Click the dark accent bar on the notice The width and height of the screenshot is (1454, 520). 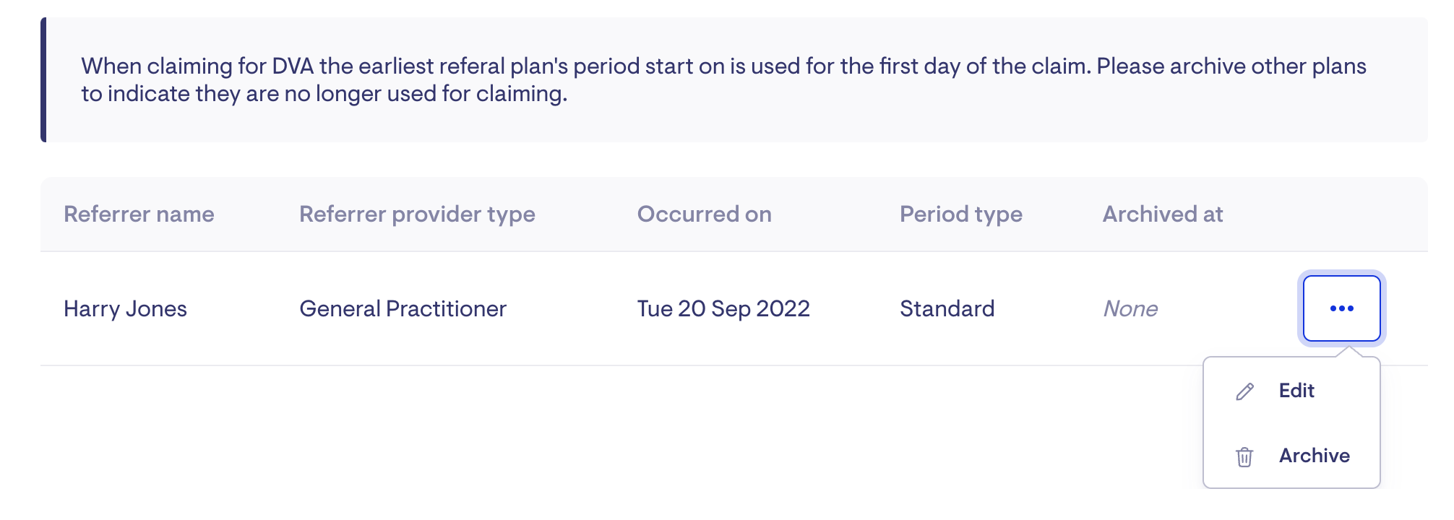(x=43, y=79)
